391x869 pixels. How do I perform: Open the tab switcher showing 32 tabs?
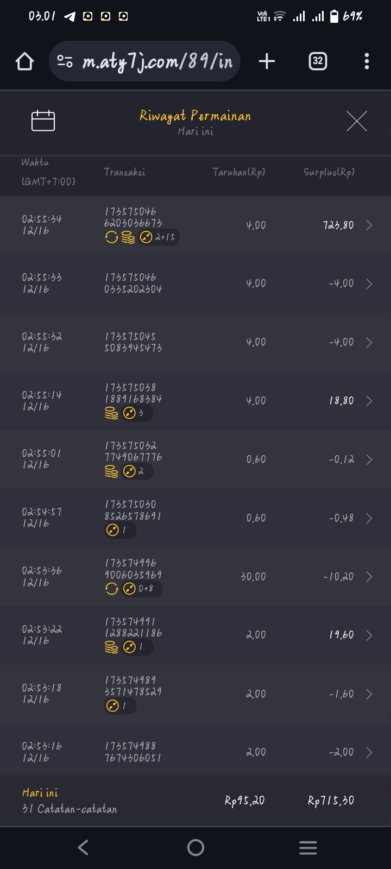(318, 61)
